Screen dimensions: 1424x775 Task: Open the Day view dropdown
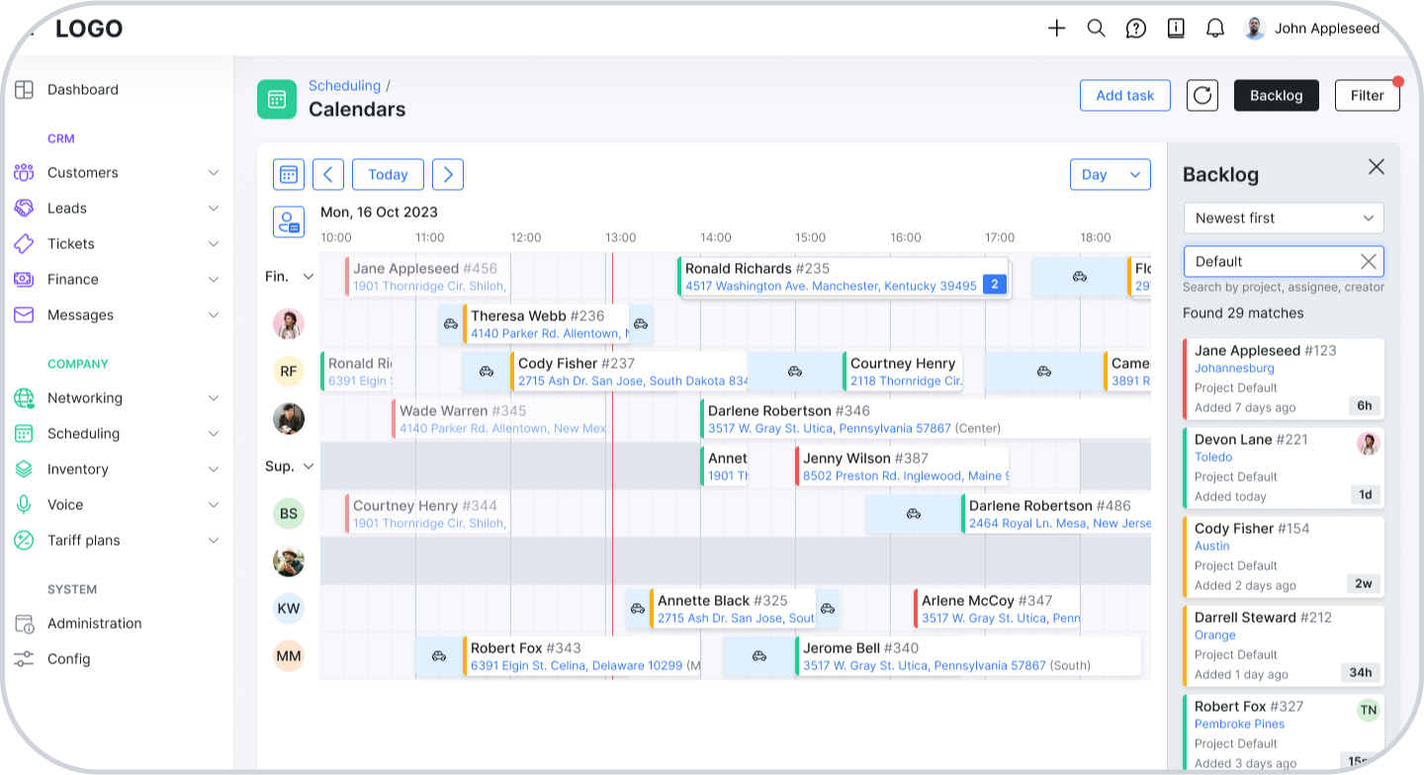pyautogui.click(x=1110, y=174)
